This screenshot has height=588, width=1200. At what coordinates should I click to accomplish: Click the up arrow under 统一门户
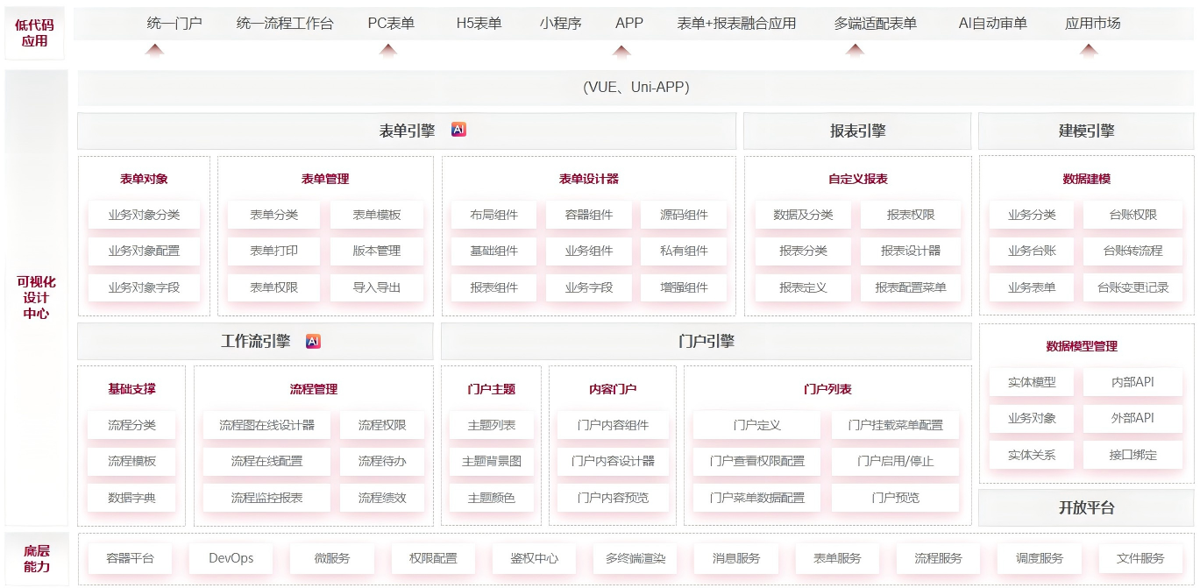154,50
